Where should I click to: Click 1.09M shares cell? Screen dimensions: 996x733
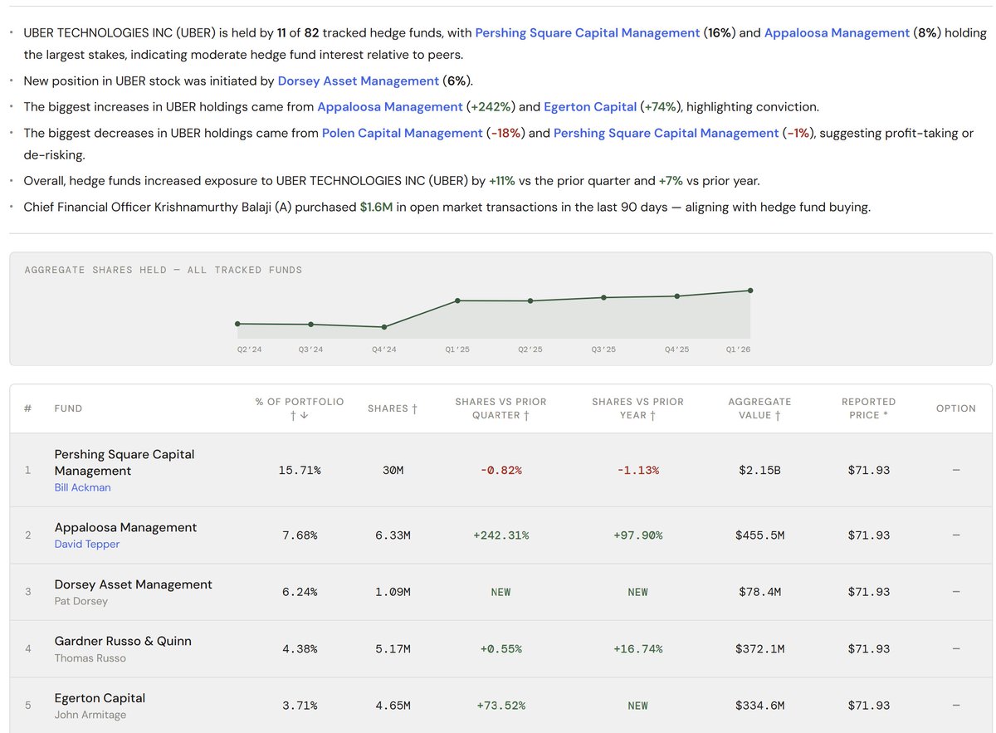(393, 592)
